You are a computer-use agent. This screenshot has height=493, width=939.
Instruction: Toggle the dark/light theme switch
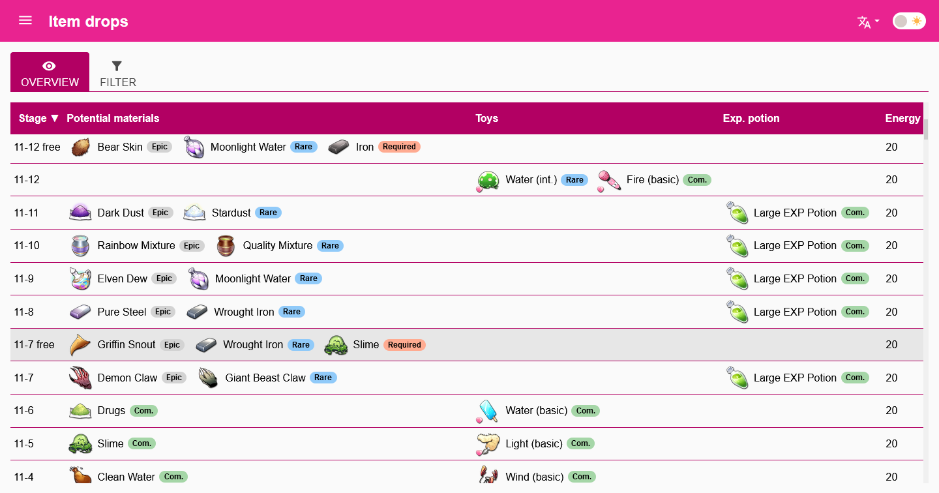[908, 21]
